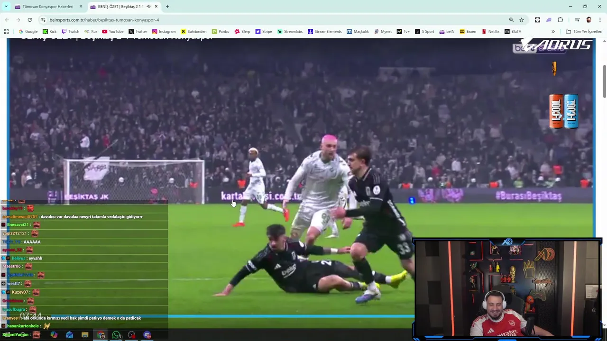607x341 pixels.
Task: Open Chrome from the taskbar
Action: 101,335
